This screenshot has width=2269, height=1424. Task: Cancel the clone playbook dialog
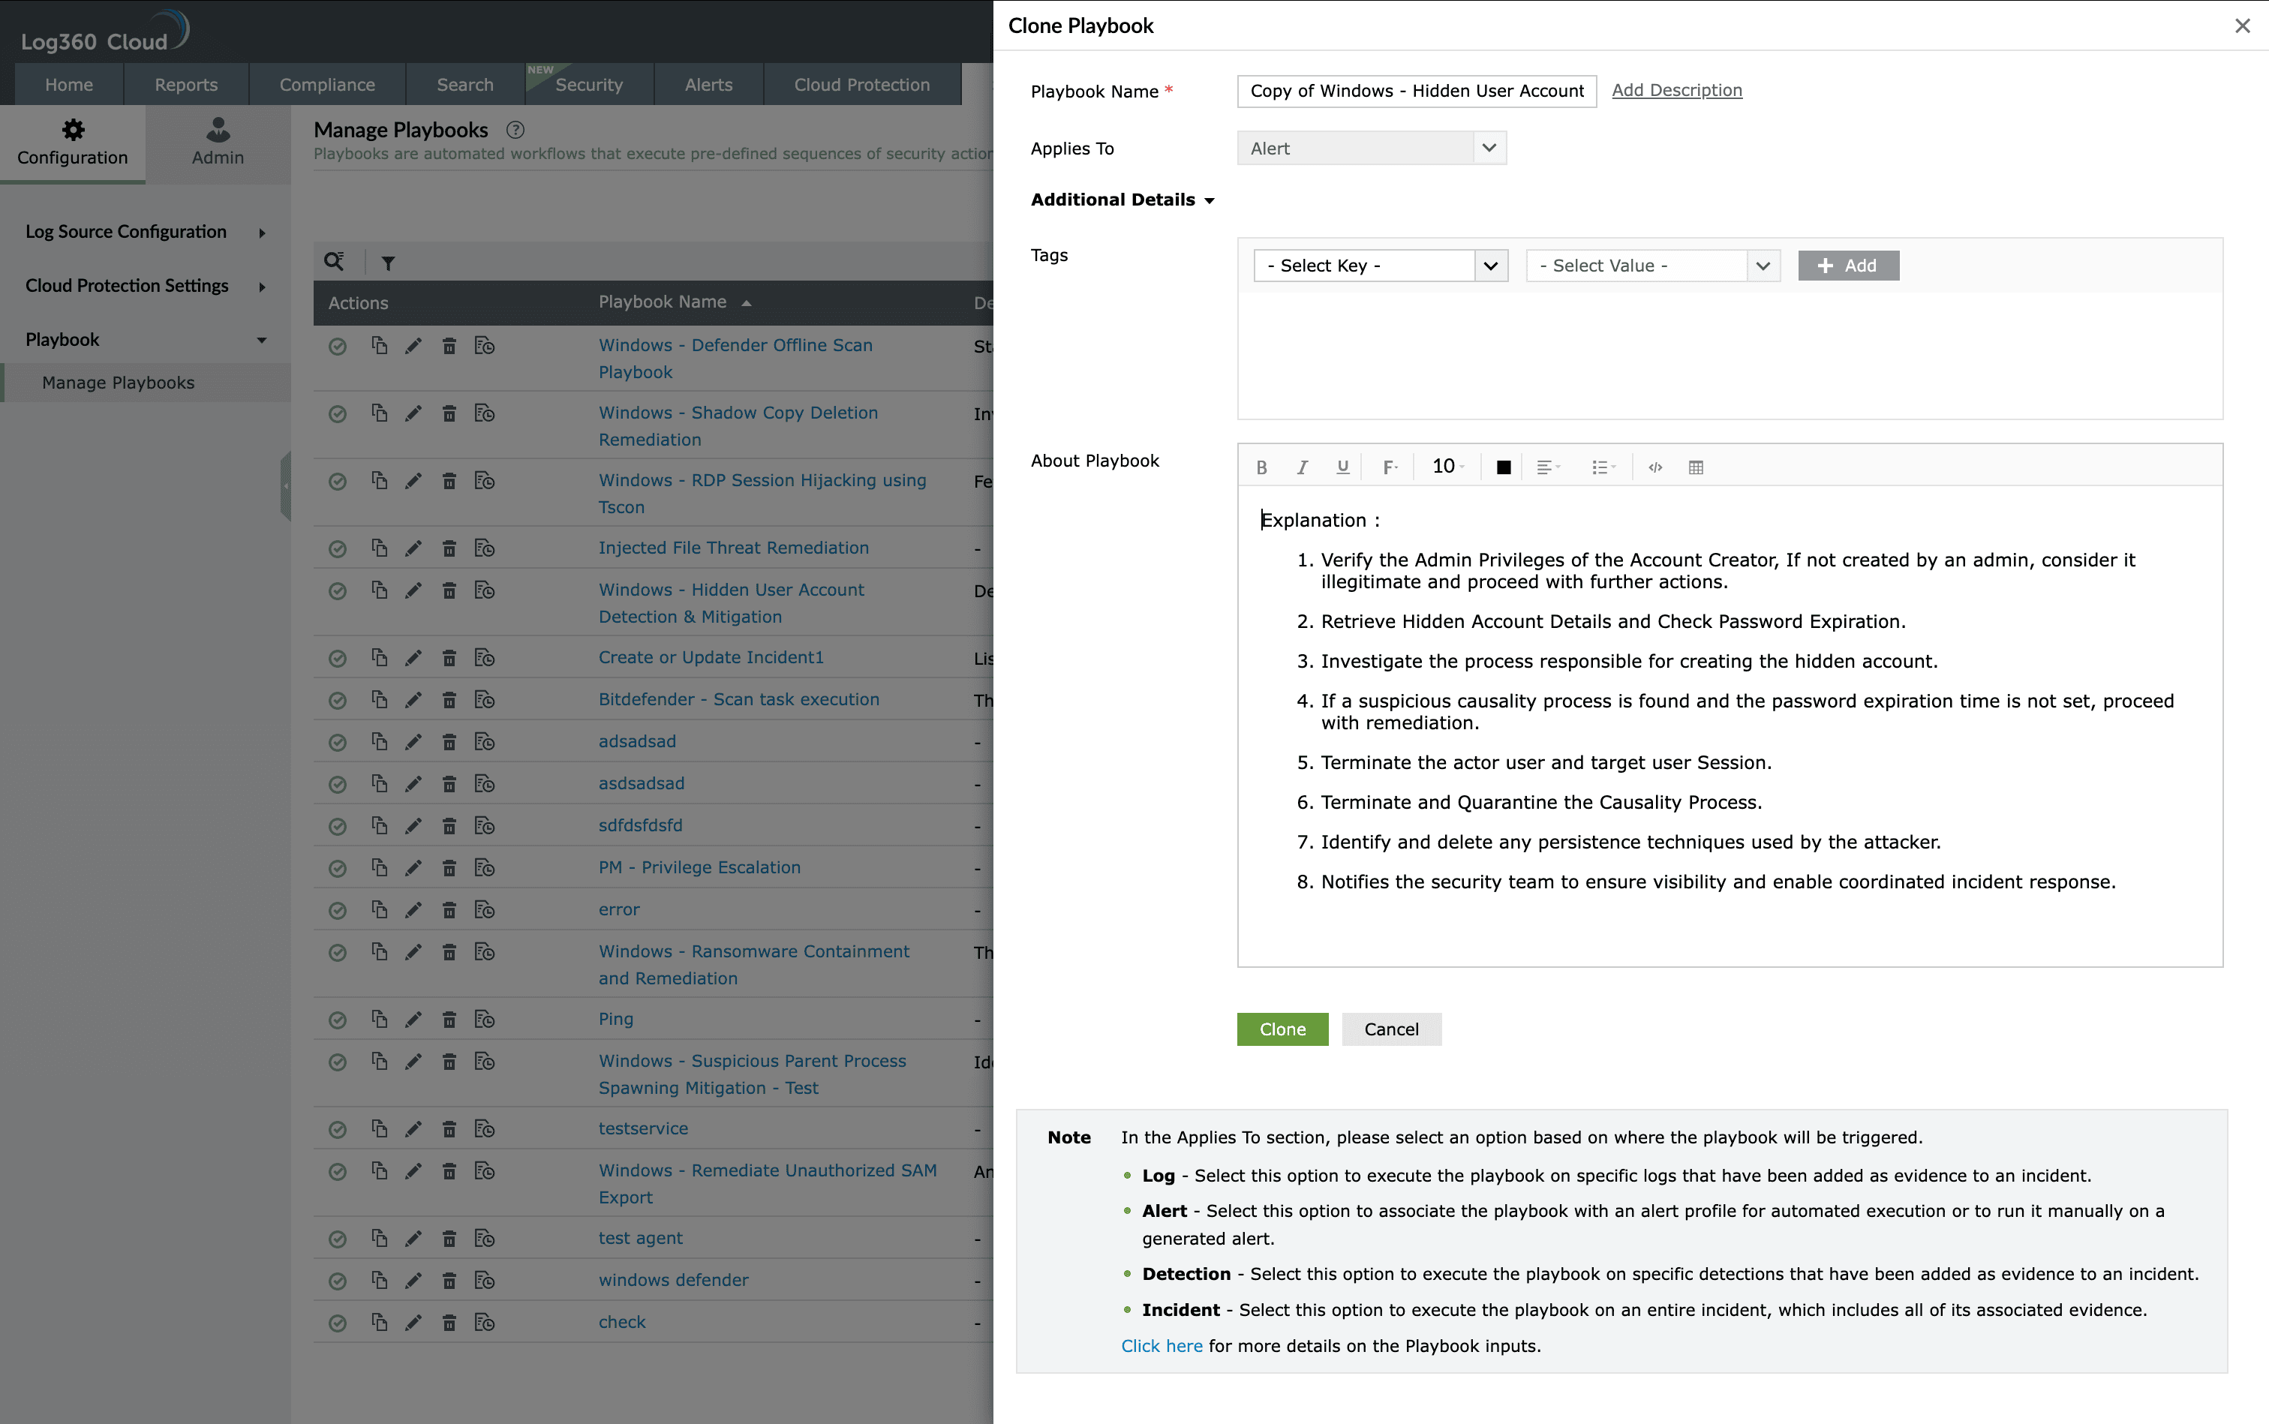pyautogui.click(x=1391, y=1029)
